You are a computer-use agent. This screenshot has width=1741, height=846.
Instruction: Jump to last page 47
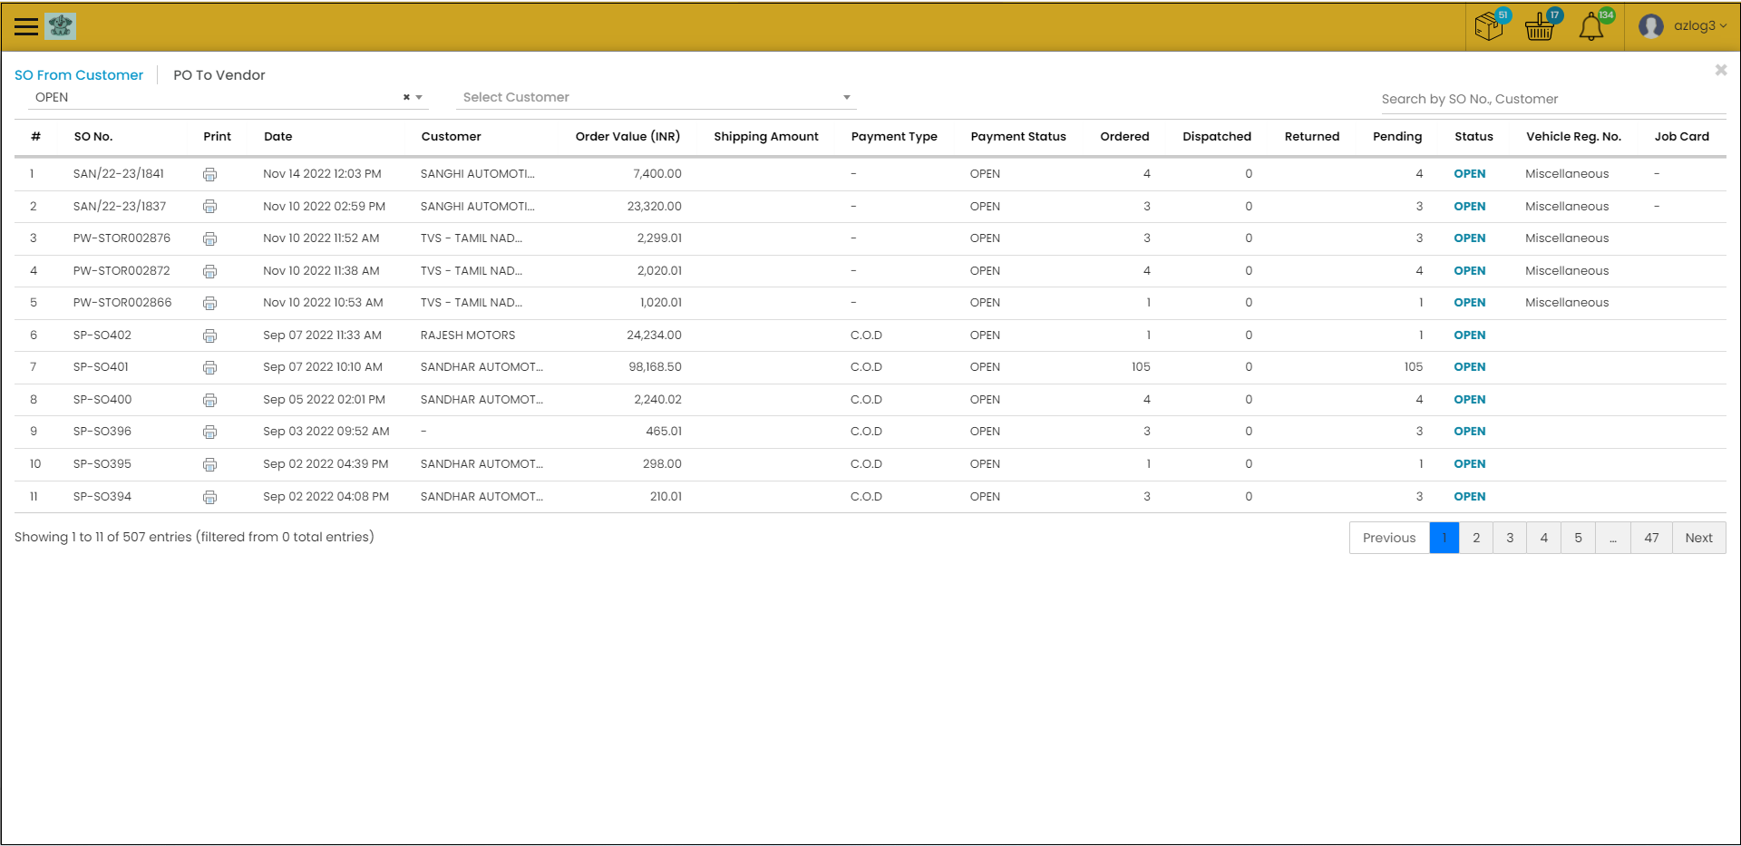tap(1651, 538)
